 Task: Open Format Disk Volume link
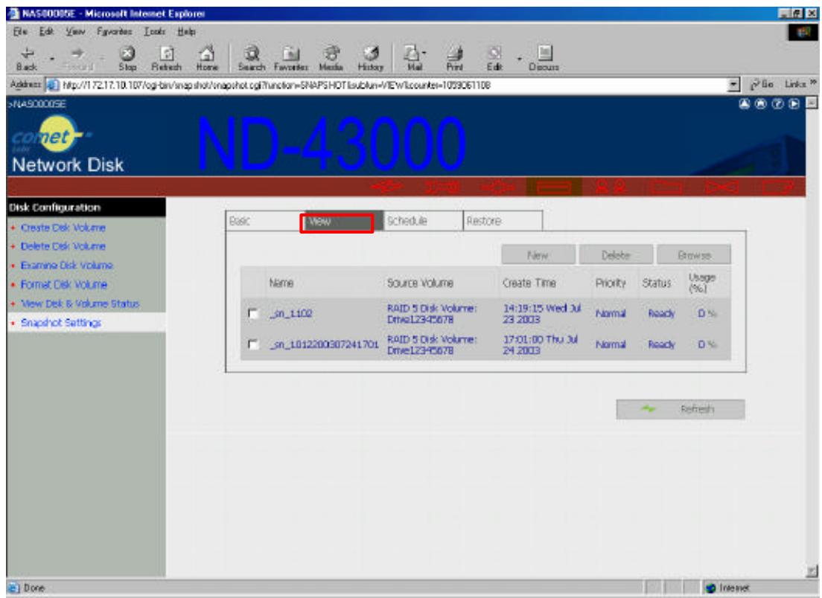pyautogui.click(x=64, y=284)
